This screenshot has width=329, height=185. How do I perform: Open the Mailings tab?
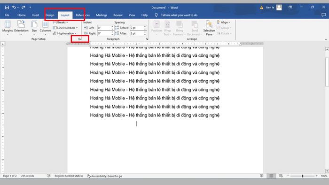pyautogui.click(x=102, y=15)
